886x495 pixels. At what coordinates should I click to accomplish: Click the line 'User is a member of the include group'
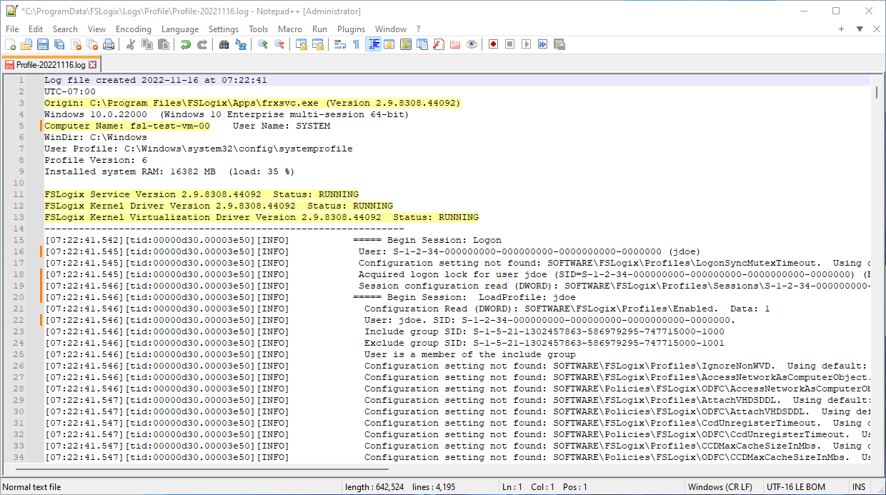tap(469, 354)
